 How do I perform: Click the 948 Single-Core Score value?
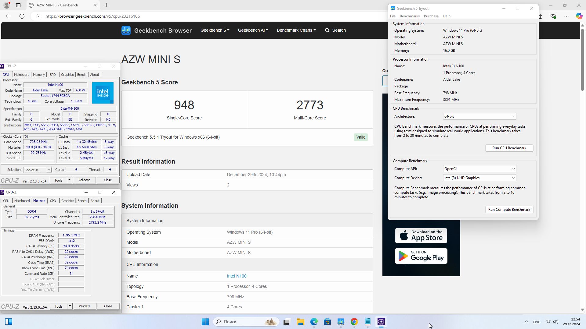pyautogui.click(x=184, y=105)
